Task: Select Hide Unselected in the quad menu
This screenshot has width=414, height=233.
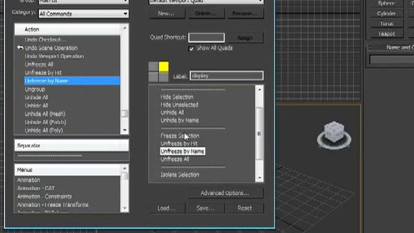Action: pos(180,105)
